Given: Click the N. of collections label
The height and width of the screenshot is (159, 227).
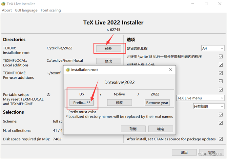Looking at the screenshot, I should coord(17,131).
